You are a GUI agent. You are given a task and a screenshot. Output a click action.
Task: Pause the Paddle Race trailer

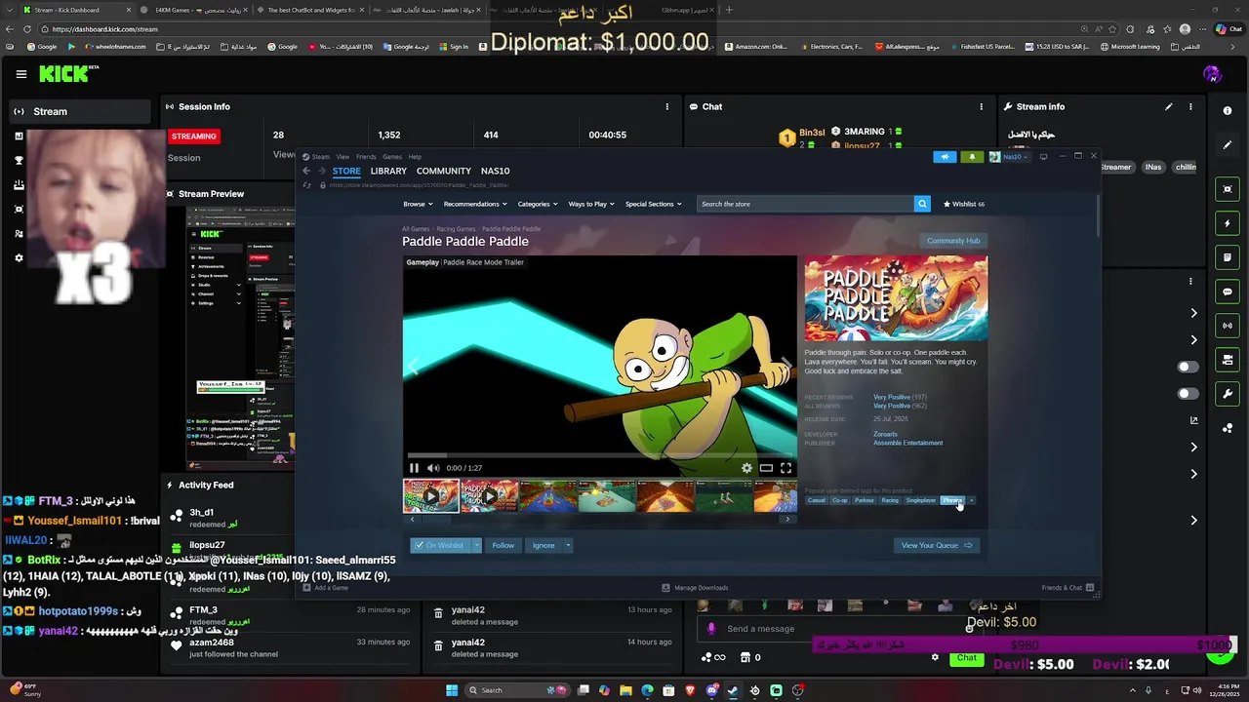pos(414,468)
